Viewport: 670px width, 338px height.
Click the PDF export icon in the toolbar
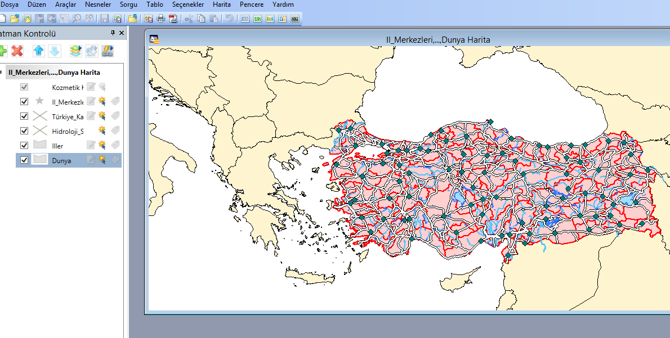click(173, 19)
